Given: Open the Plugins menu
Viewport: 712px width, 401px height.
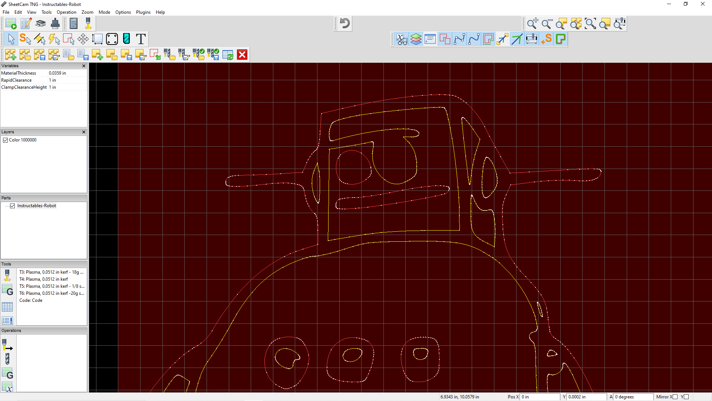Looking at the screenshot, I should tap(143, 12).
